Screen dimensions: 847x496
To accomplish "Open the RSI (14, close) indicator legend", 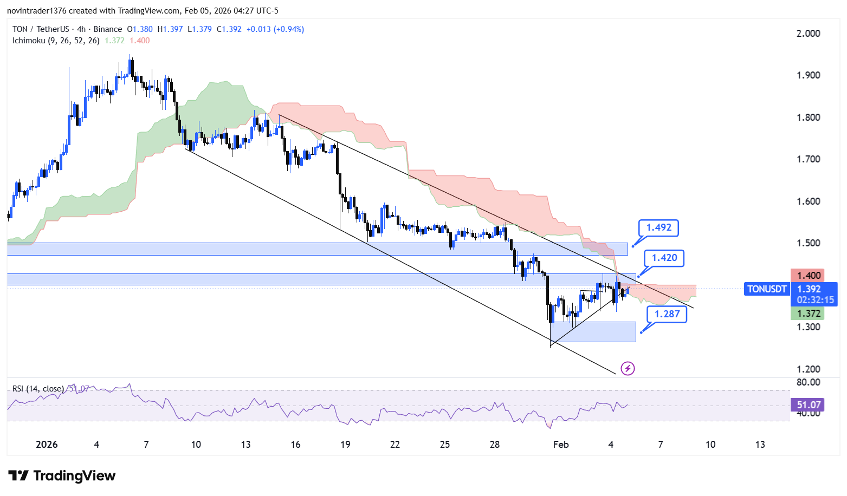I will [x=38, y=389].
